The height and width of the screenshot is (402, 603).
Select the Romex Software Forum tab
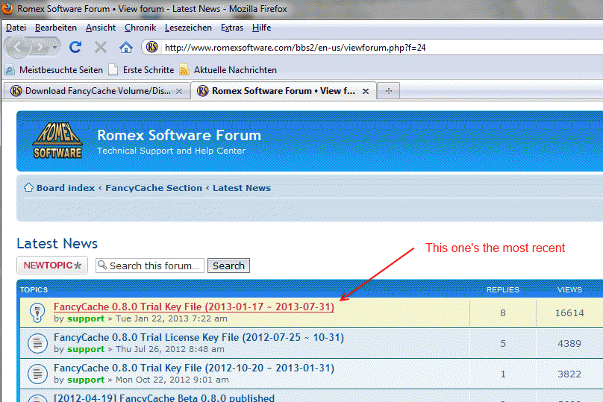pos(284,91)
